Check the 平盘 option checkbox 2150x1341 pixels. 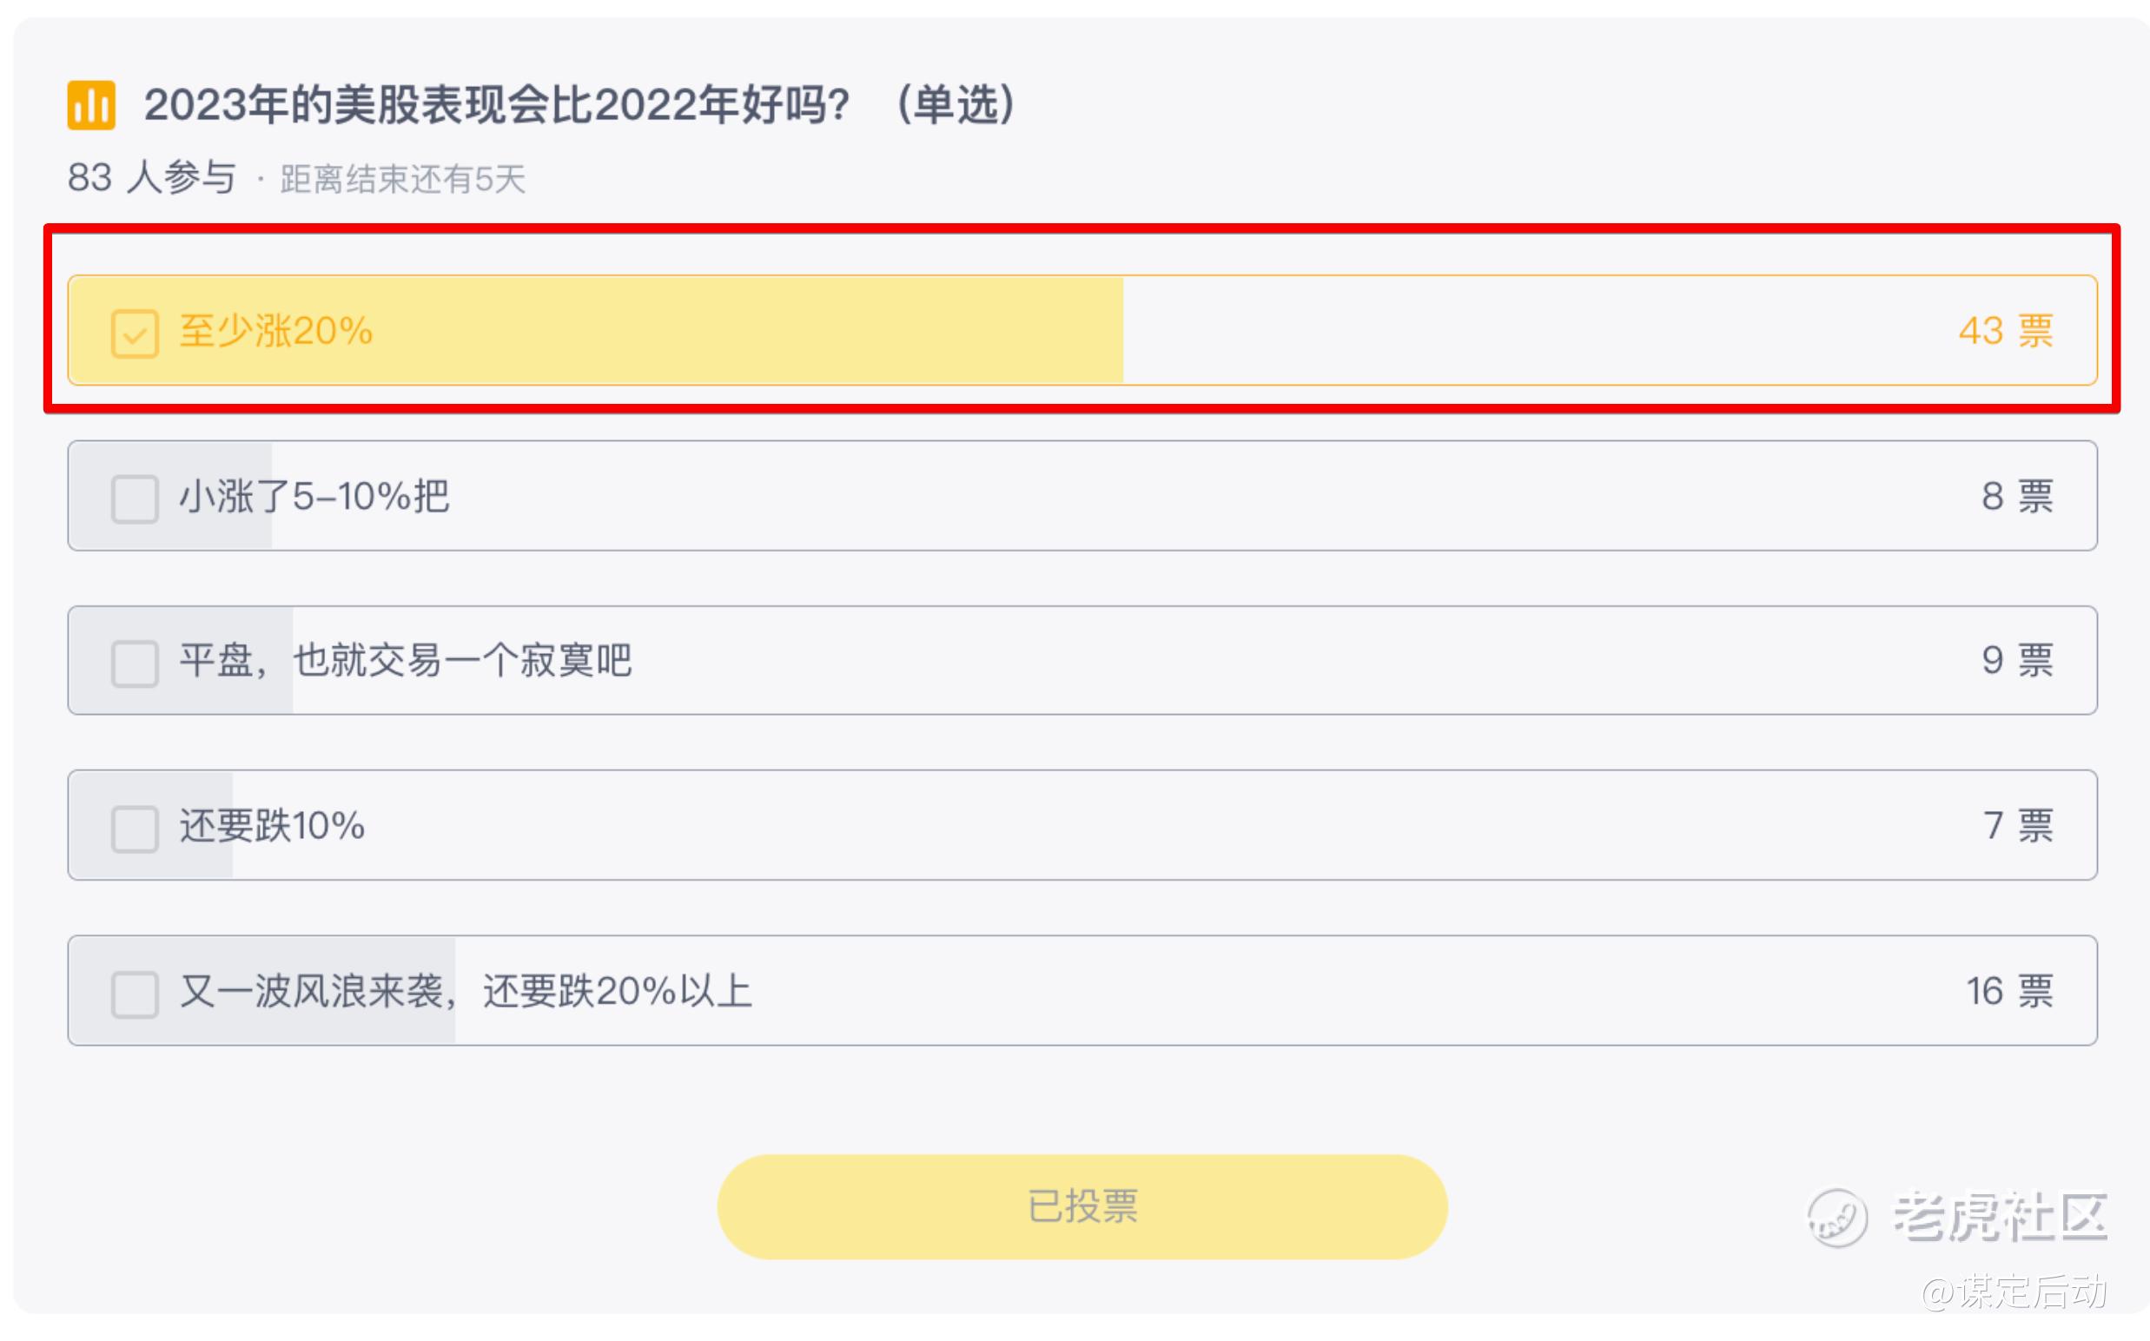[x=135, y=664]
